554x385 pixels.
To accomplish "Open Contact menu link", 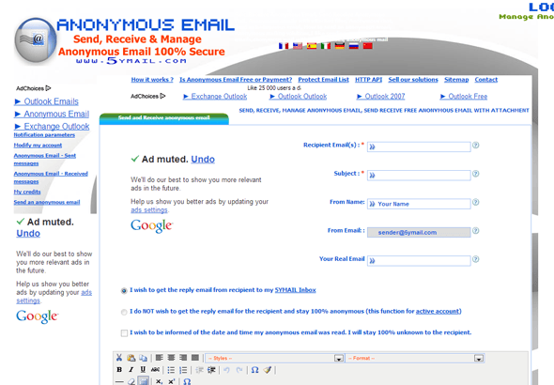I will 485,80.
